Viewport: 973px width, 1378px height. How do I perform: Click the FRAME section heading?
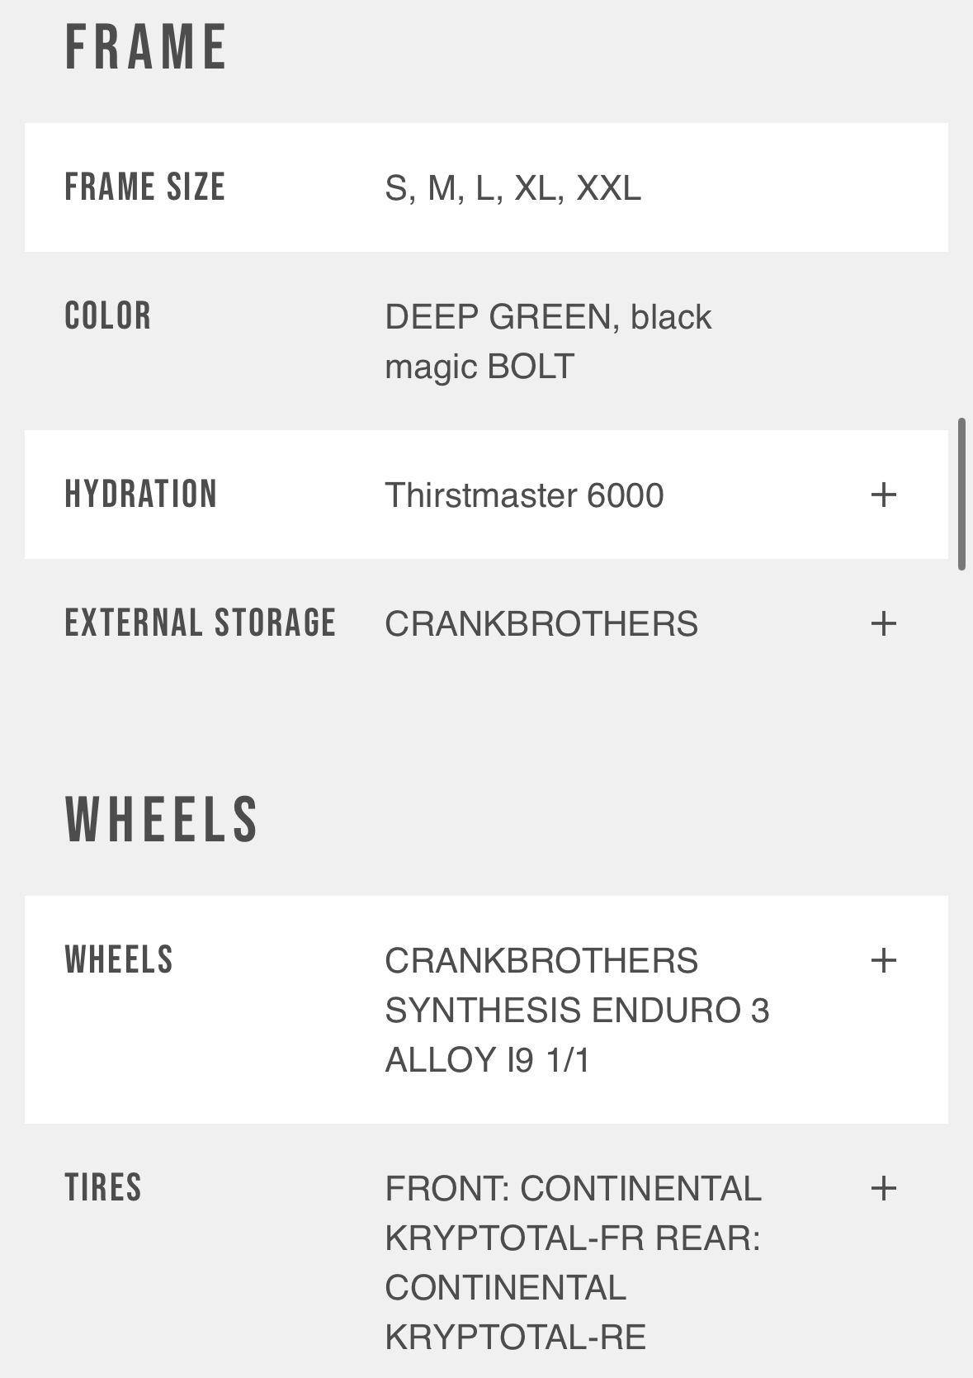146,47
